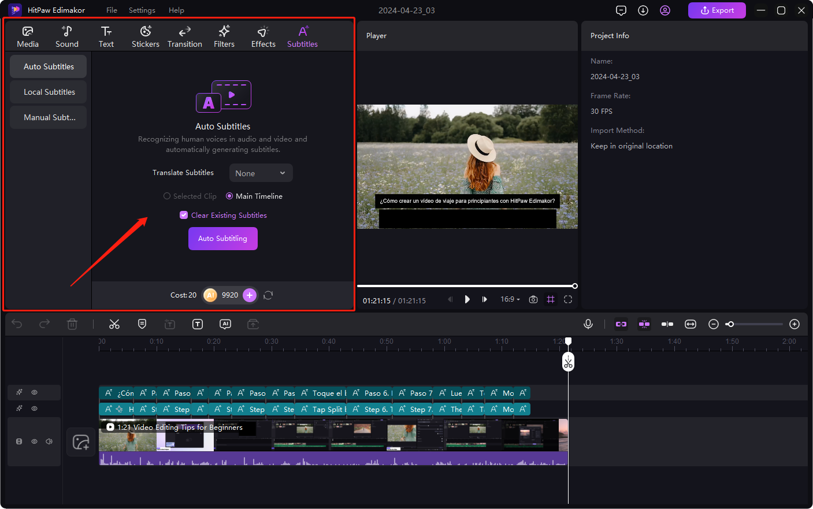This screenshot has width=813, height=509.
Task: Open the 16:9 aspect ratio dropdown
Action: coord(510,299)
